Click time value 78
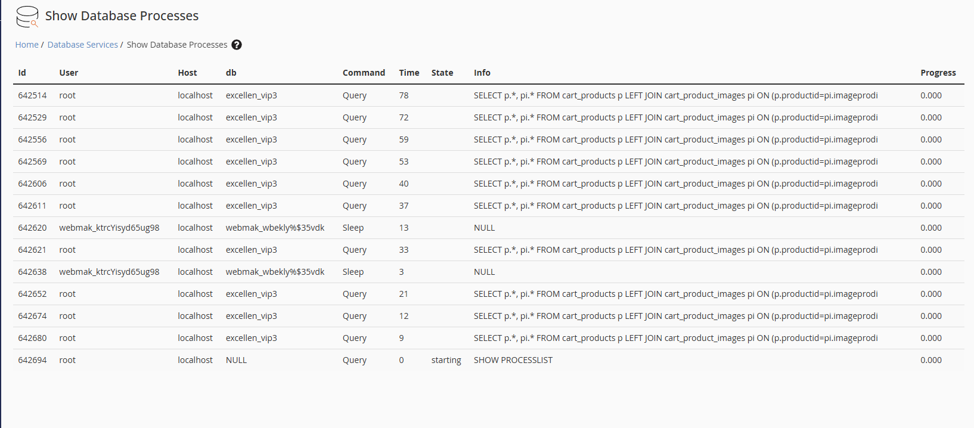 (x=404, y=95)
